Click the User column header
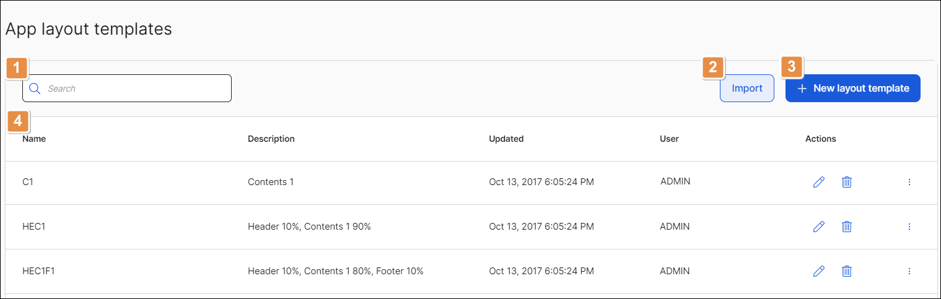The width and height of the screenshot is (941, 299). [669, 139]
